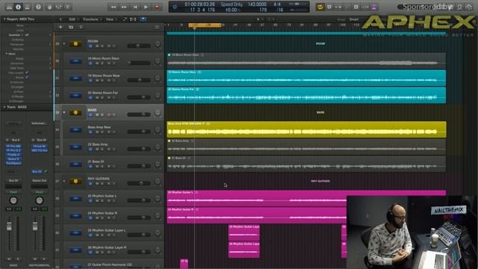Click the 21 Bass DI track icon
The width and height of the screenshot is (478, 269).
pos(75,164)
